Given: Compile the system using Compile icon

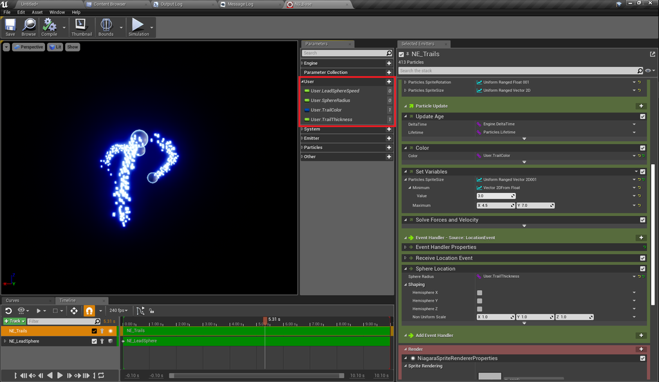Looking at the screenshot, I should pos(50,27).
